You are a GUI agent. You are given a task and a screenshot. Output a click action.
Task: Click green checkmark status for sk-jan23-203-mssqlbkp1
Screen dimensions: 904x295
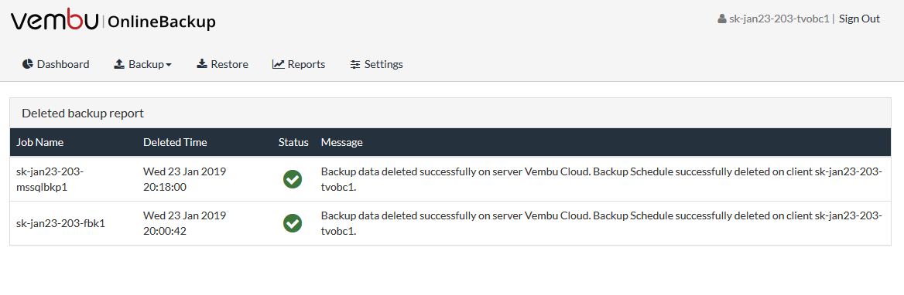coord(293,179)
